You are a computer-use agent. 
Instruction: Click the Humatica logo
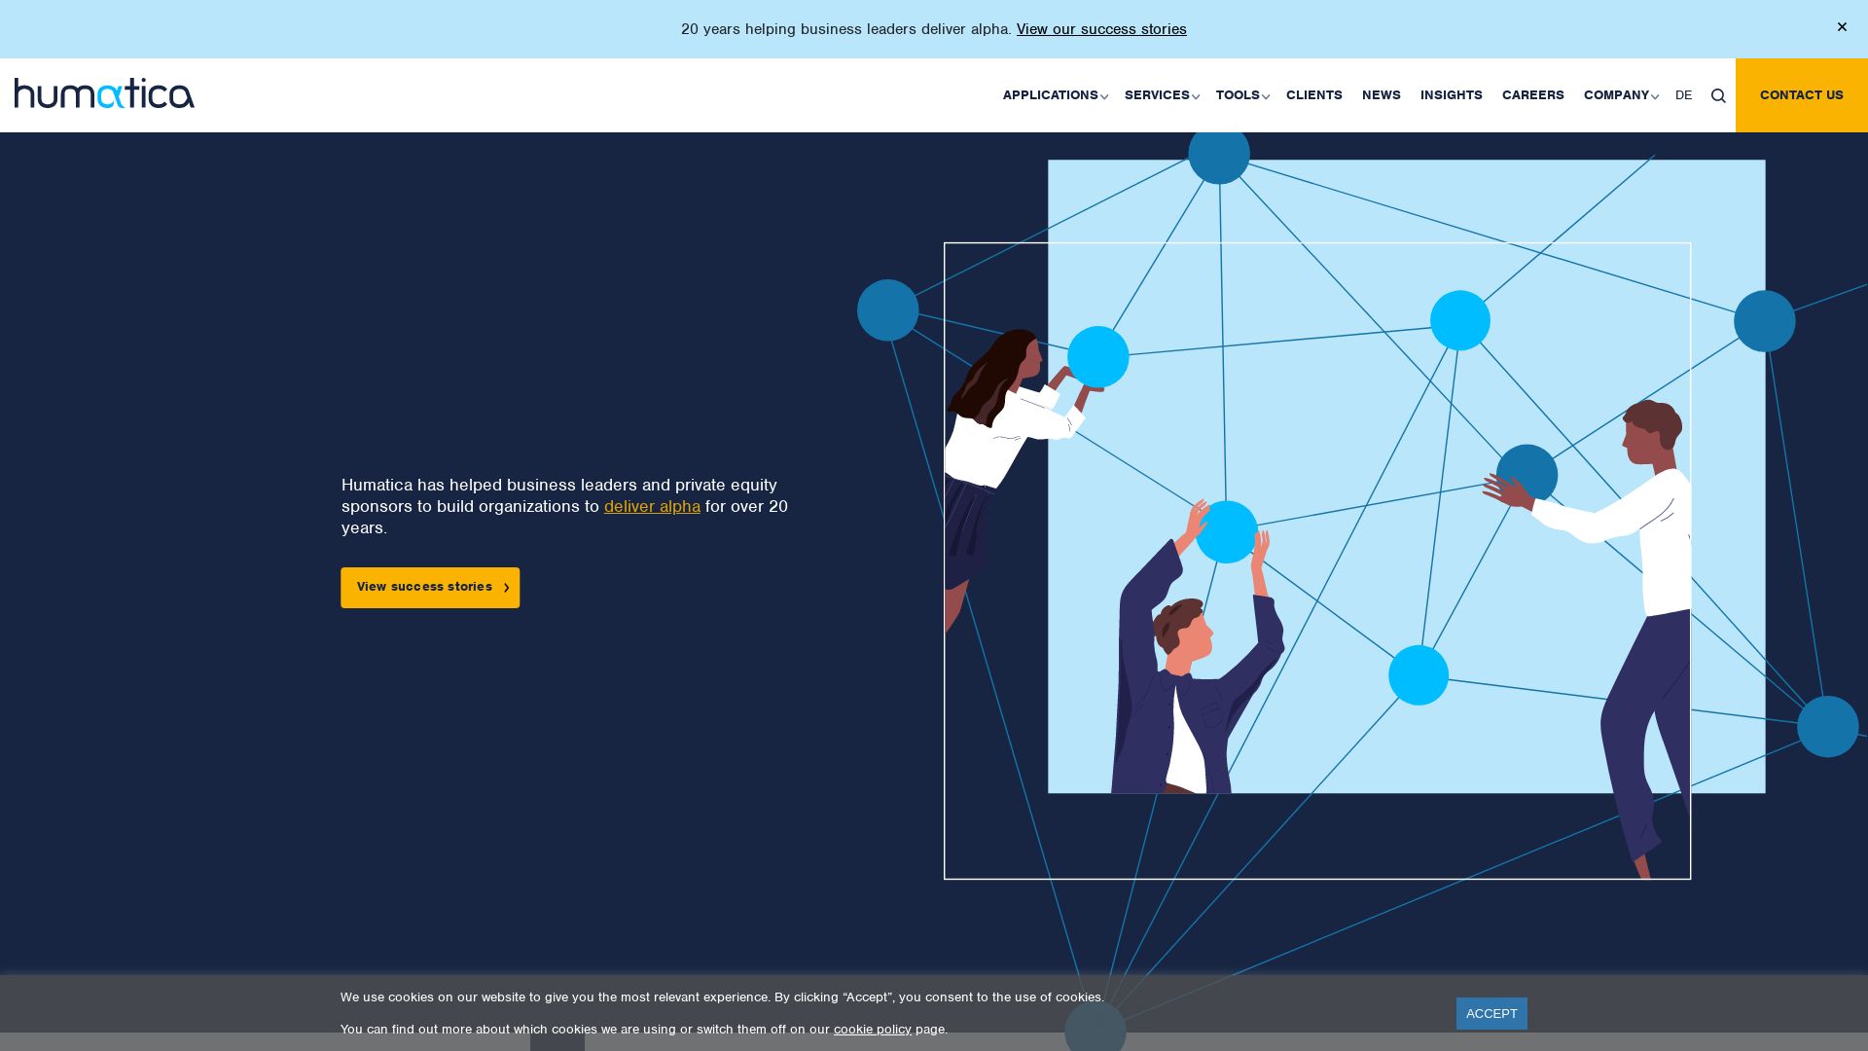(104, 93)
